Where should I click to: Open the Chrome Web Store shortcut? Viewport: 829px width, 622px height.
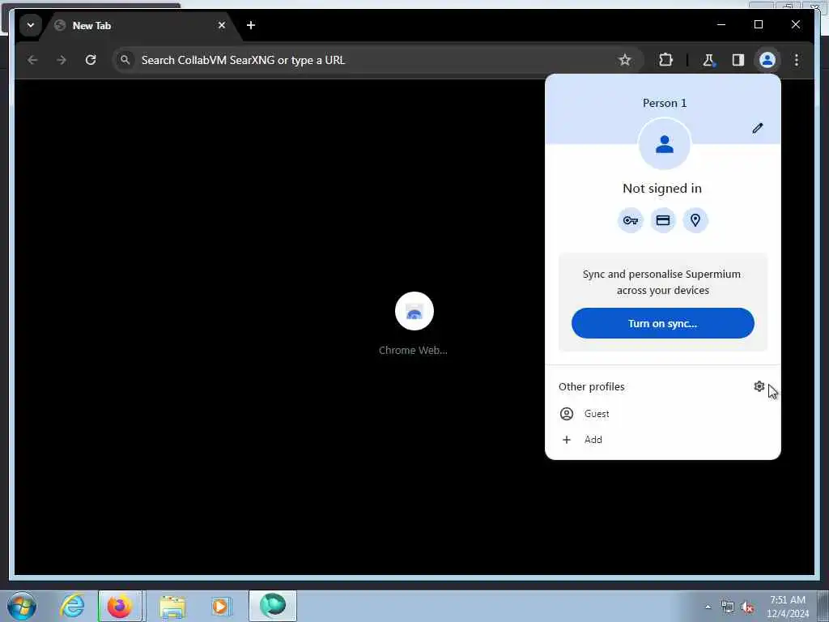click(x=414, y=323)
